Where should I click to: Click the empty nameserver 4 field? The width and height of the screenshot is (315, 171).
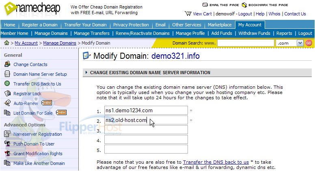146,139
